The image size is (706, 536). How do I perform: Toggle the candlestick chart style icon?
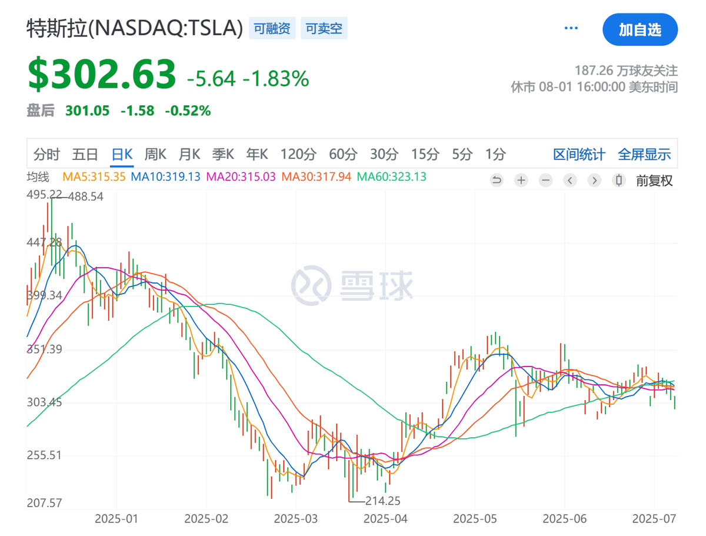click(x=618, y=181)
